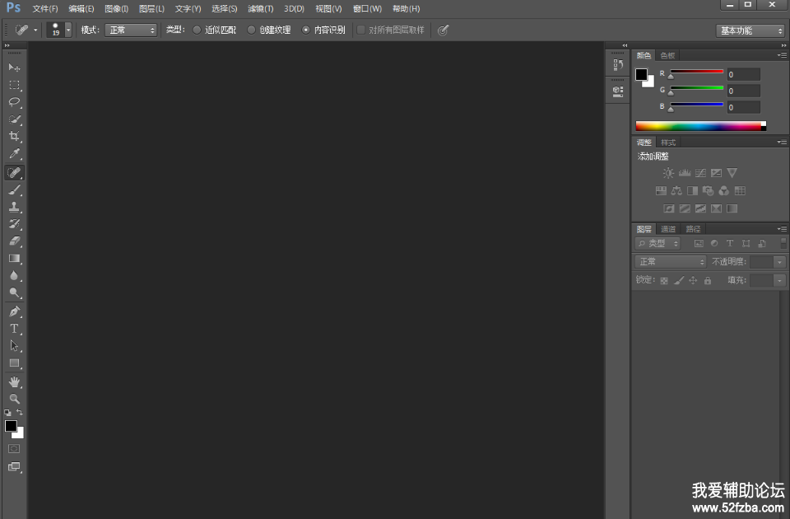Switch to the 通道 tab
This screenshot has width=790, height=519.
pos(668,229)
